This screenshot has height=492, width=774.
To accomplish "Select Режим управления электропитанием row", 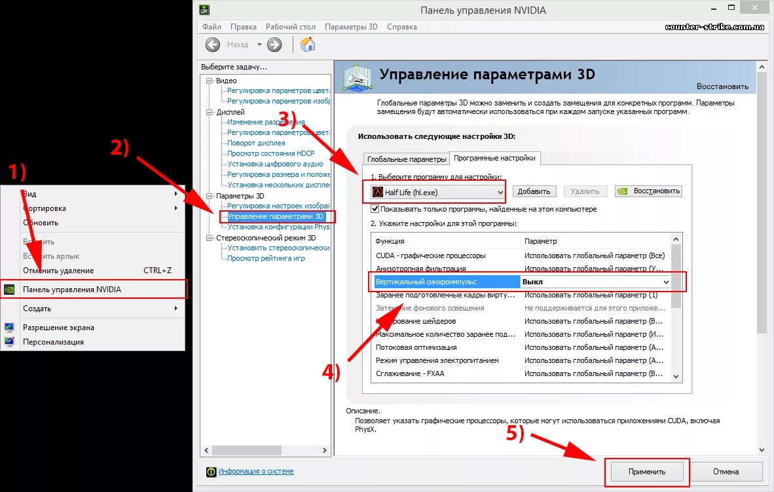I will tap(521, 360).
